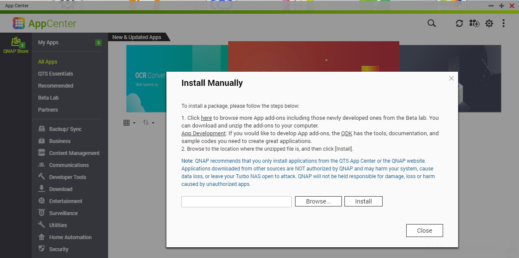Click the Developer Tools hammer icon
This screenshot has width=519, height=258.
point(42,177)
